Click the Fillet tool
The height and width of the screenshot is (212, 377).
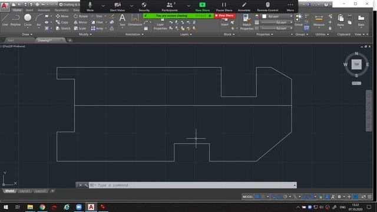coord(97,22)
